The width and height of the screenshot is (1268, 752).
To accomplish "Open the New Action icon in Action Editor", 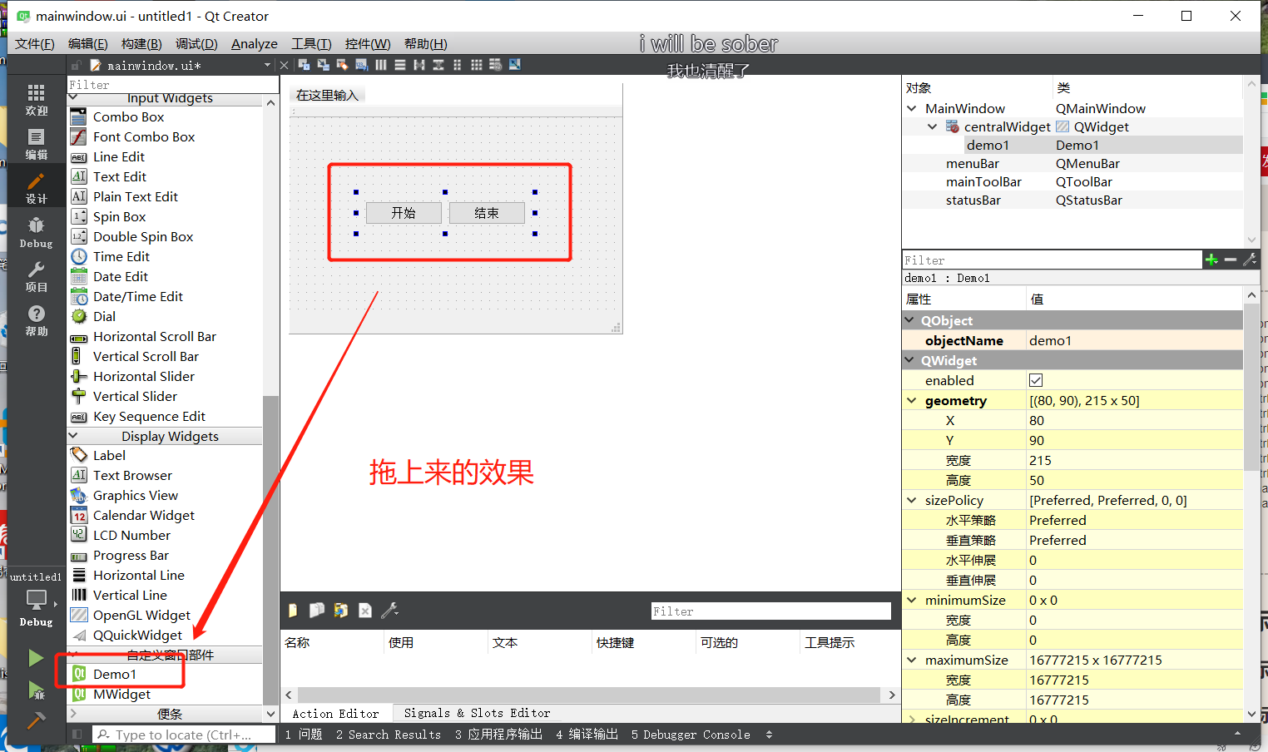I will click(x=293, y=611).
